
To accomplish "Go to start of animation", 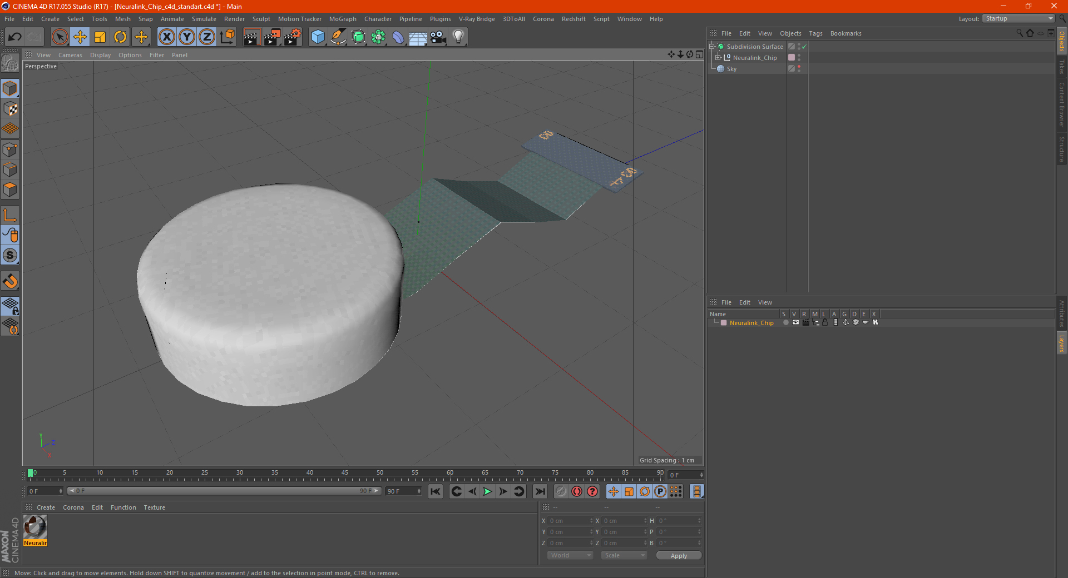I will [x=436, y=491].
